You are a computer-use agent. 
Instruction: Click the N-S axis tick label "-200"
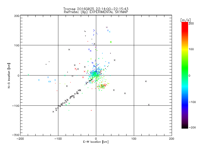pyautogui.click(x=16, y=135)
